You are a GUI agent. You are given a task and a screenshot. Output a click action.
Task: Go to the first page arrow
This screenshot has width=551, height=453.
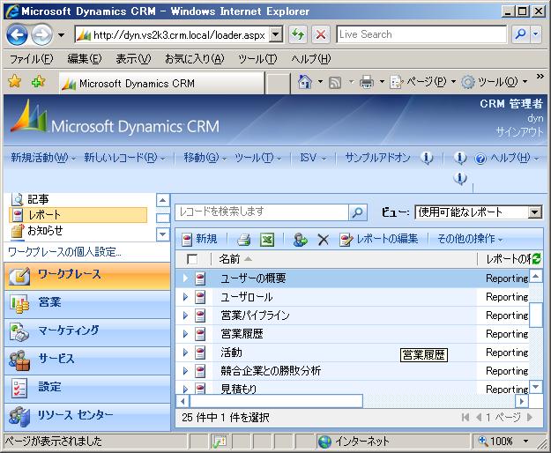pos(465,417)
